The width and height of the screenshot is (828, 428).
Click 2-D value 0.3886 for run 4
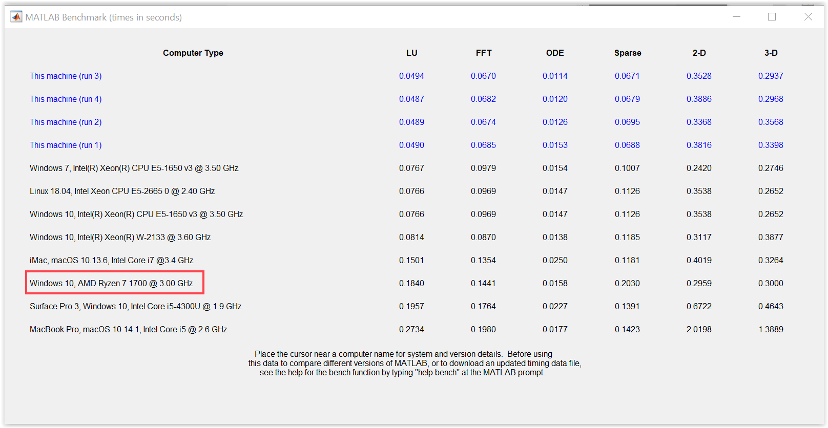[x=699, y=99]
